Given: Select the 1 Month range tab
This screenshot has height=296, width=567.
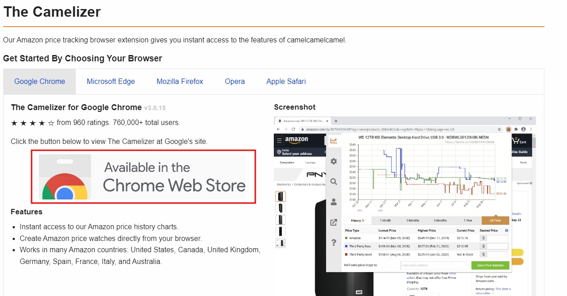Looking at the screenshot, I should point(385,220).
